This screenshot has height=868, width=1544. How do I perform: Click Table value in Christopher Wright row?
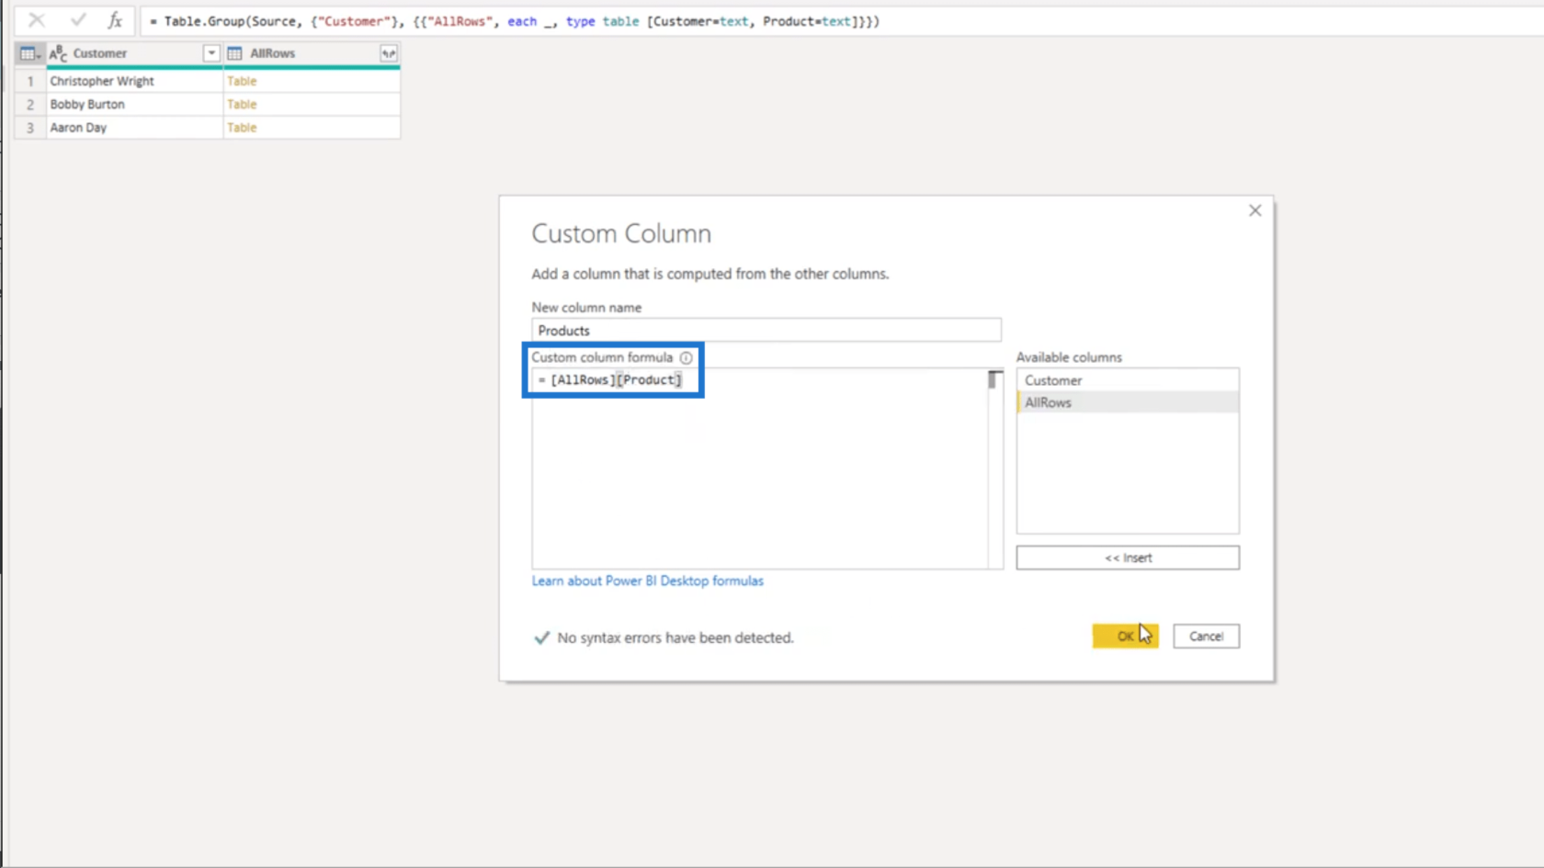(x=242, y=81)
